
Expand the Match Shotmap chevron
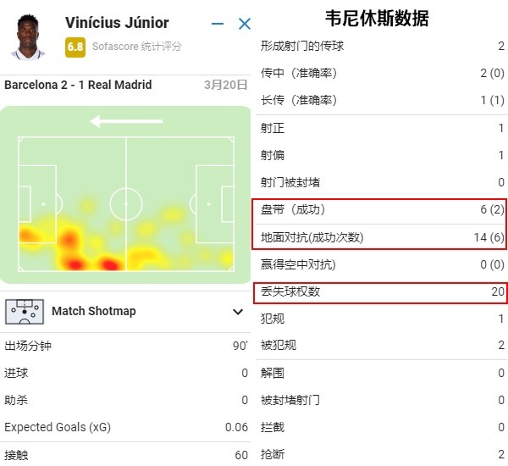point(238,312)
